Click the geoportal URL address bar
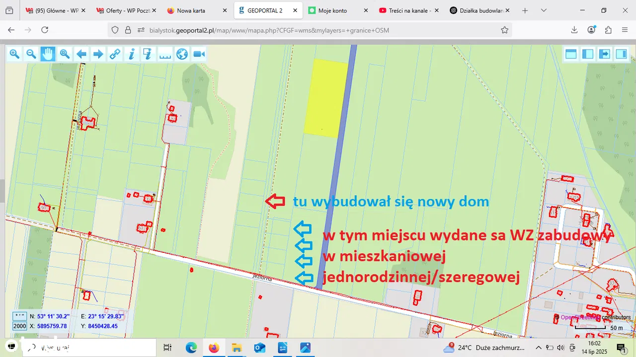This screenshot has width=636, height=357. pyautogui.click(x=318, y=30)
